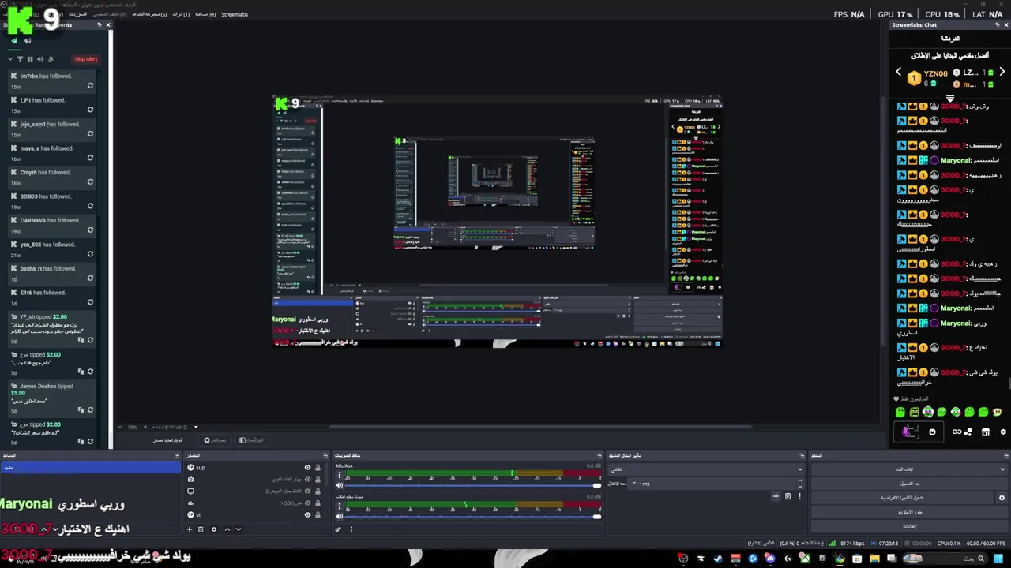Remove selected source using the trash icon
This screenshot has height=568, width=1011.
pos(201,529)
